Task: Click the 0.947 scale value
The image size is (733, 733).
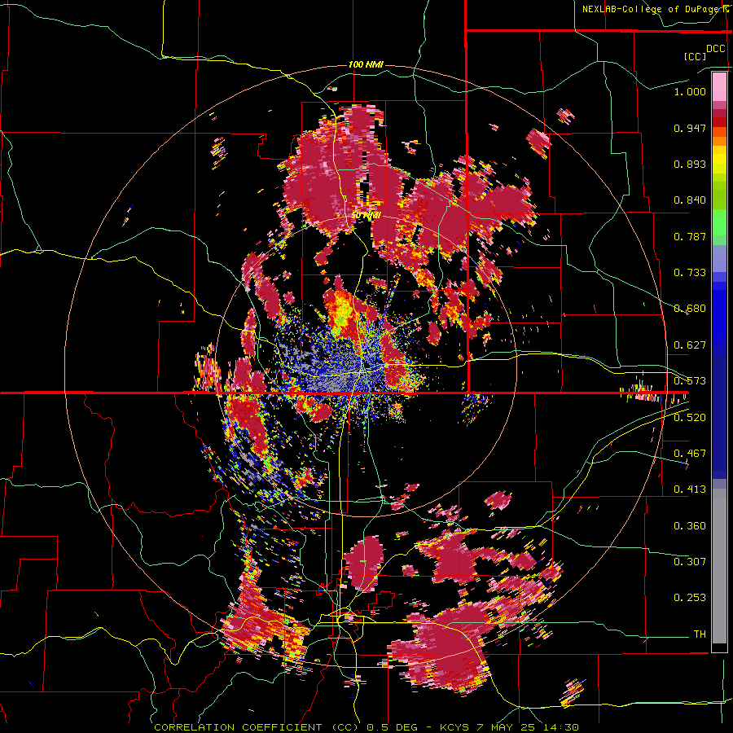Action: click(x=690, y=128)
